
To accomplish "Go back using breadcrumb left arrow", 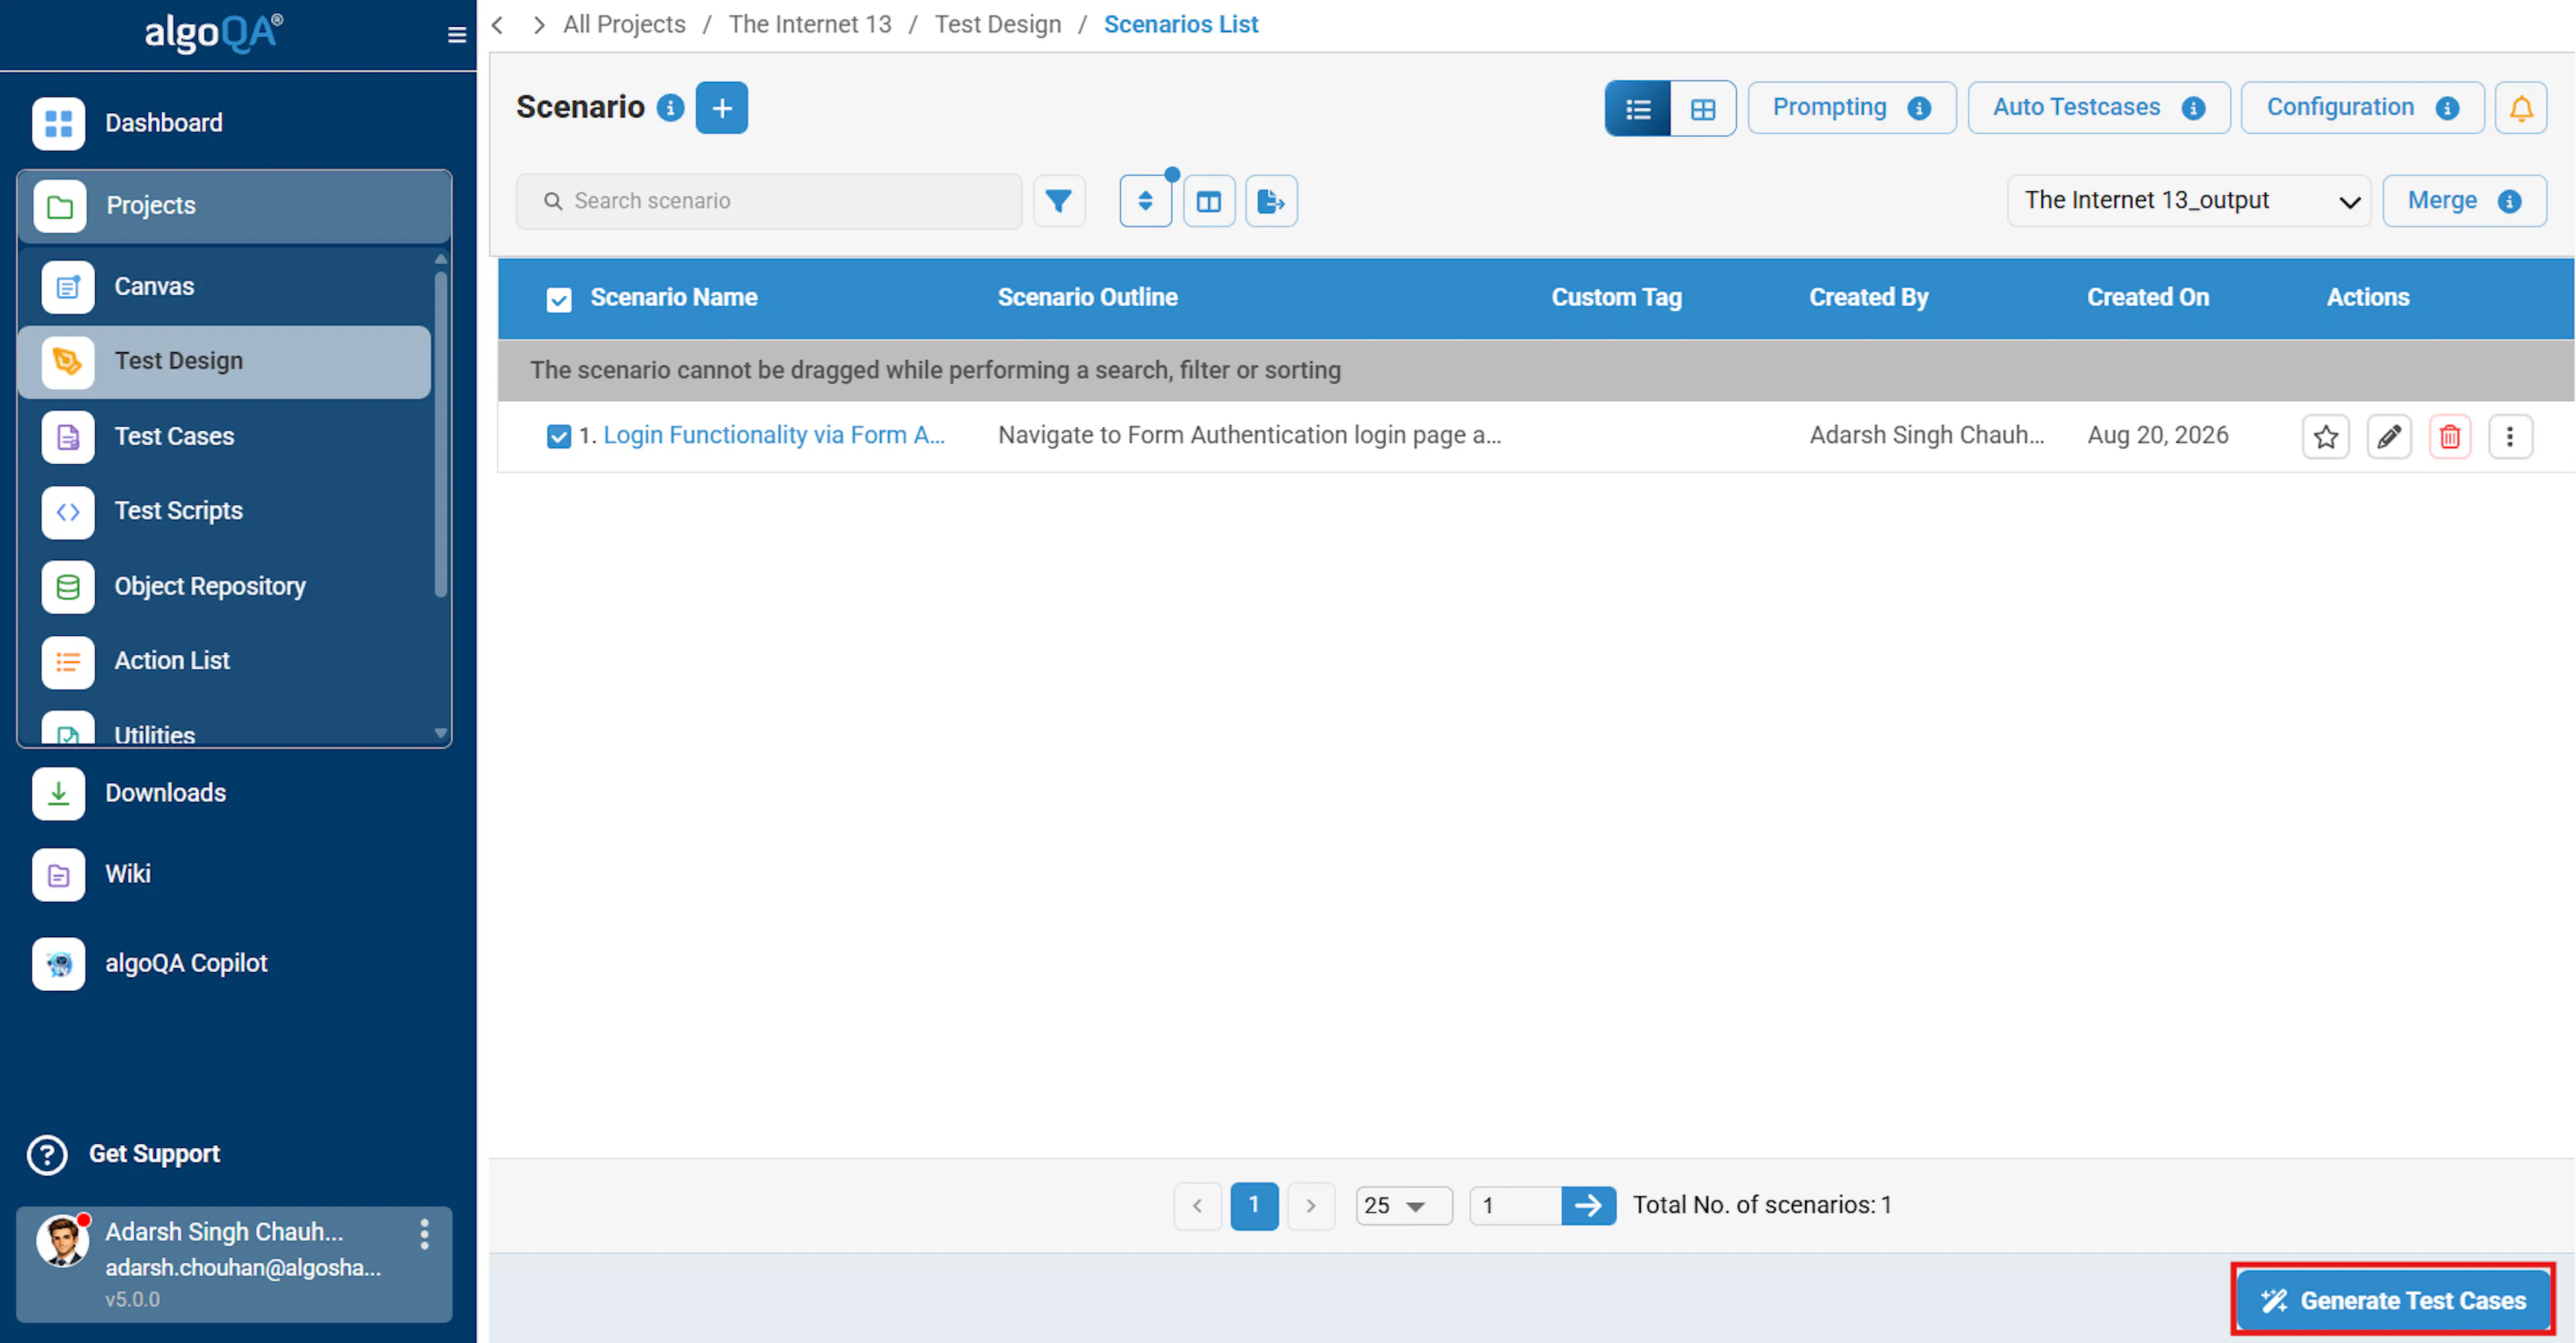I will tap(498, 25).
